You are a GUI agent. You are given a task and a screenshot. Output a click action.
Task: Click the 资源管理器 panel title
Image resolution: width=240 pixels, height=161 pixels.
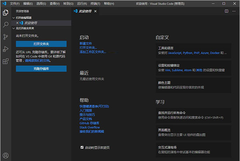point(22,11)
